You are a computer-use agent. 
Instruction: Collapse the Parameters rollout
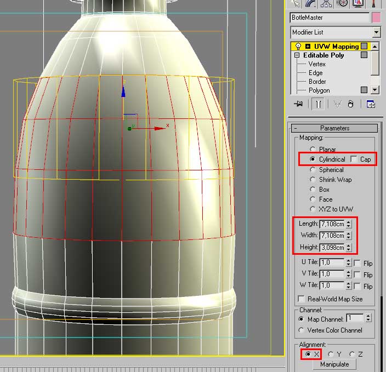[334, 128]
